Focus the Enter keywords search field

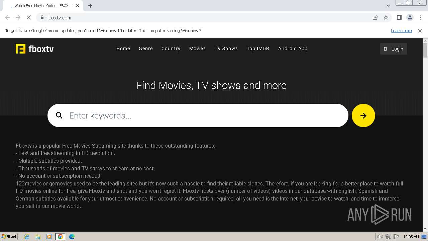point(198,115)
